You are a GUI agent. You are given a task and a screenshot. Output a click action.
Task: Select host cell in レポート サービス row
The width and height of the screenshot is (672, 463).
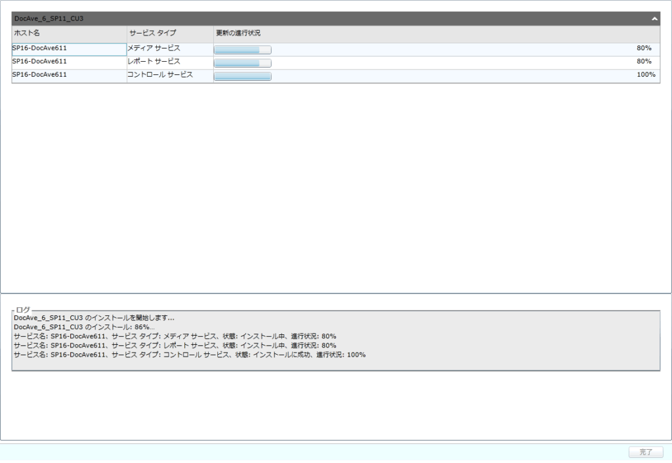tap(70, 62)
